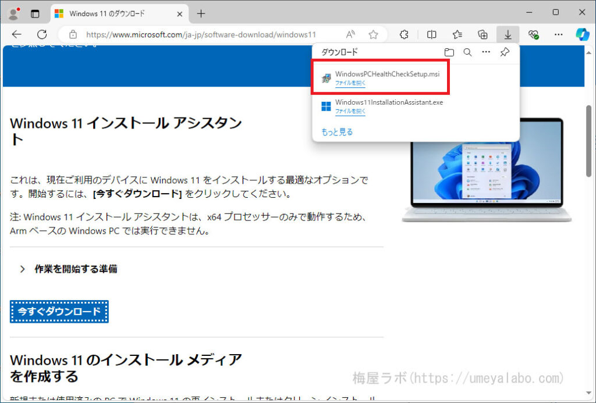Click the ダウンロード popup title
This screenshot has height=403, width=596.
[339, 52]
